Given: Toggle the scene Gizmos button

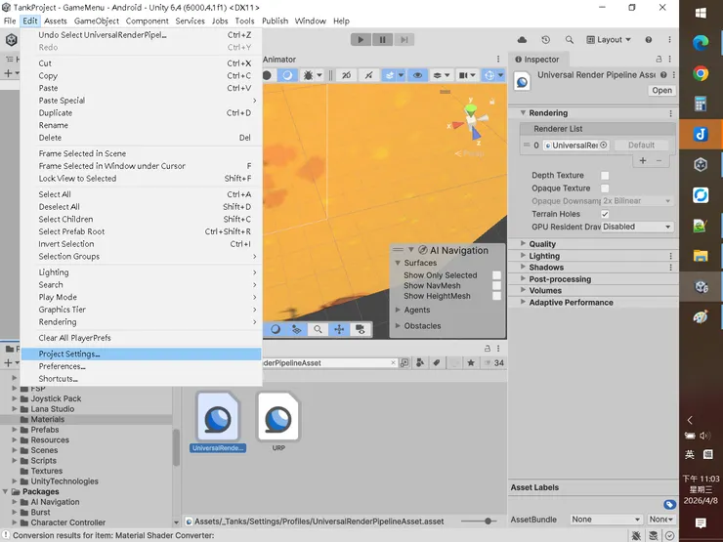Looking at the screenshot, I should [x=489, y=75].
